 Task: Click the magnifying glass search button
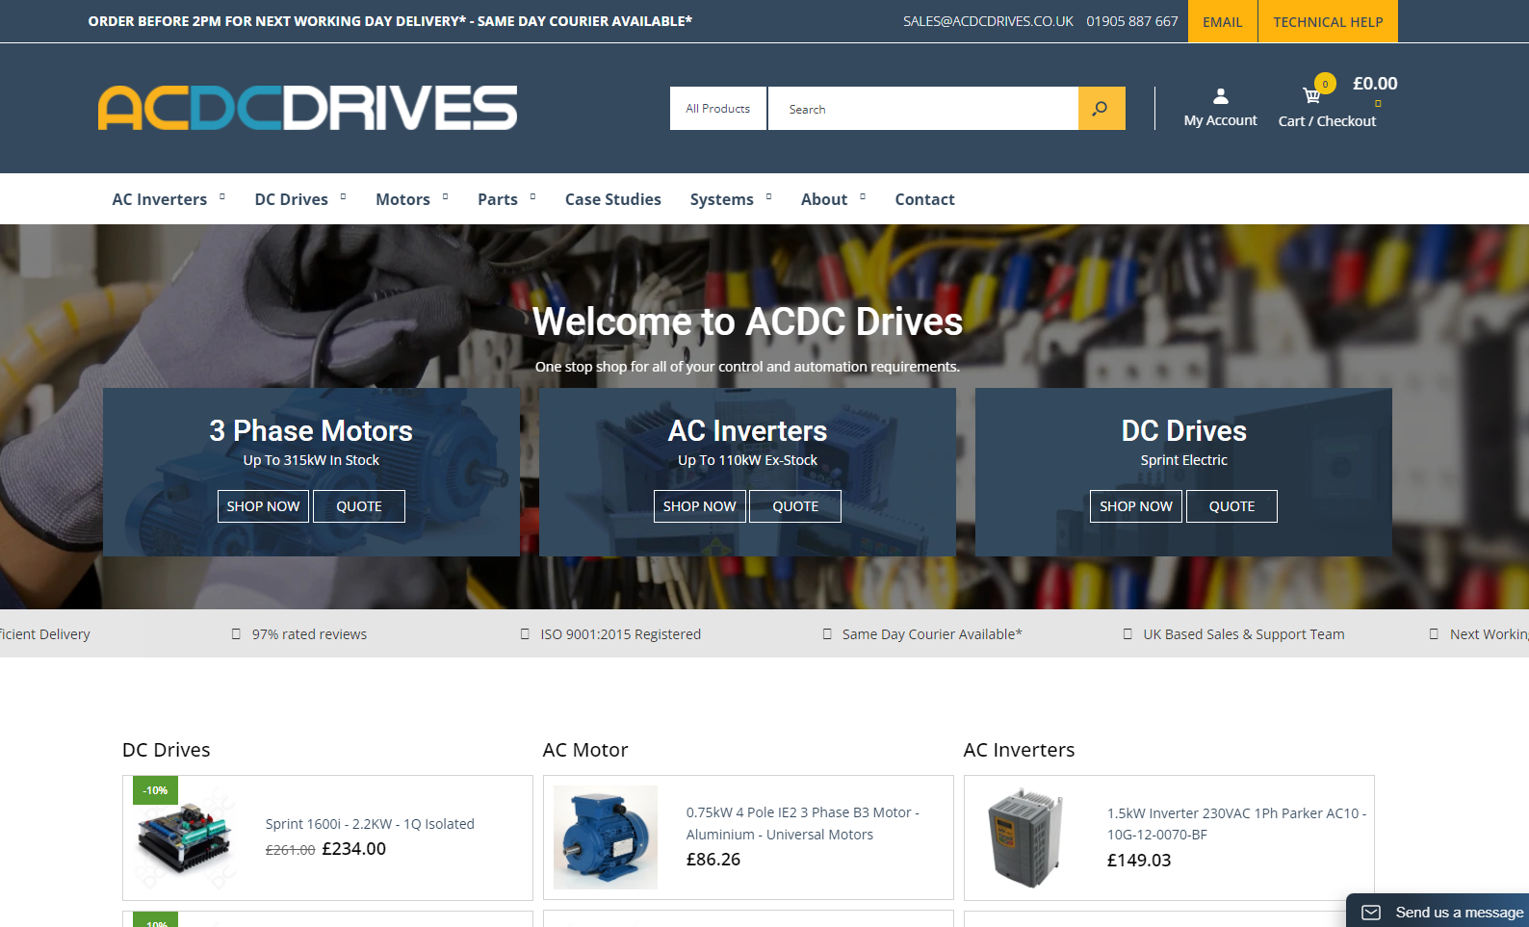click(1101, 109)
